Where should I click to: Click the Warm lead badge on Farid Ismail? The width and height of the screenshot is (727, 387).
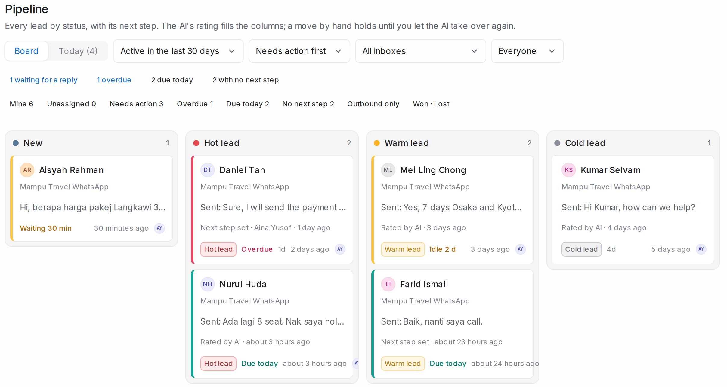[x=403, y=364]
